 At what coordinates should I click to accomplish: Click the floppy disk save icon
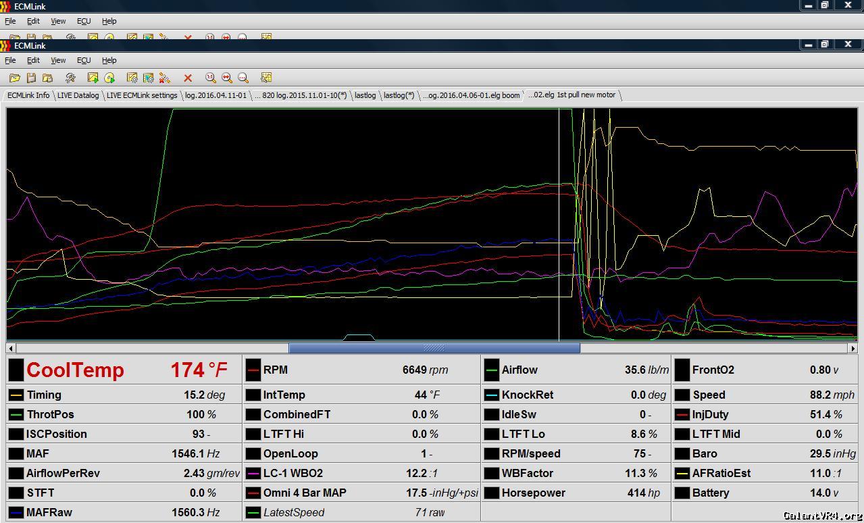[31, 78]
